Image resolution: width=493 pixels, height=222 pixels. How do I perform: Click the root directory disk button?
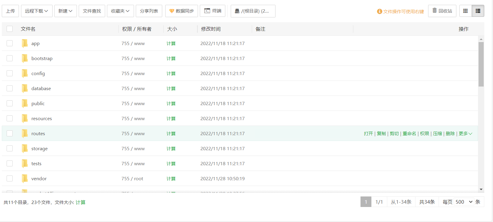(x=253, y=11)
